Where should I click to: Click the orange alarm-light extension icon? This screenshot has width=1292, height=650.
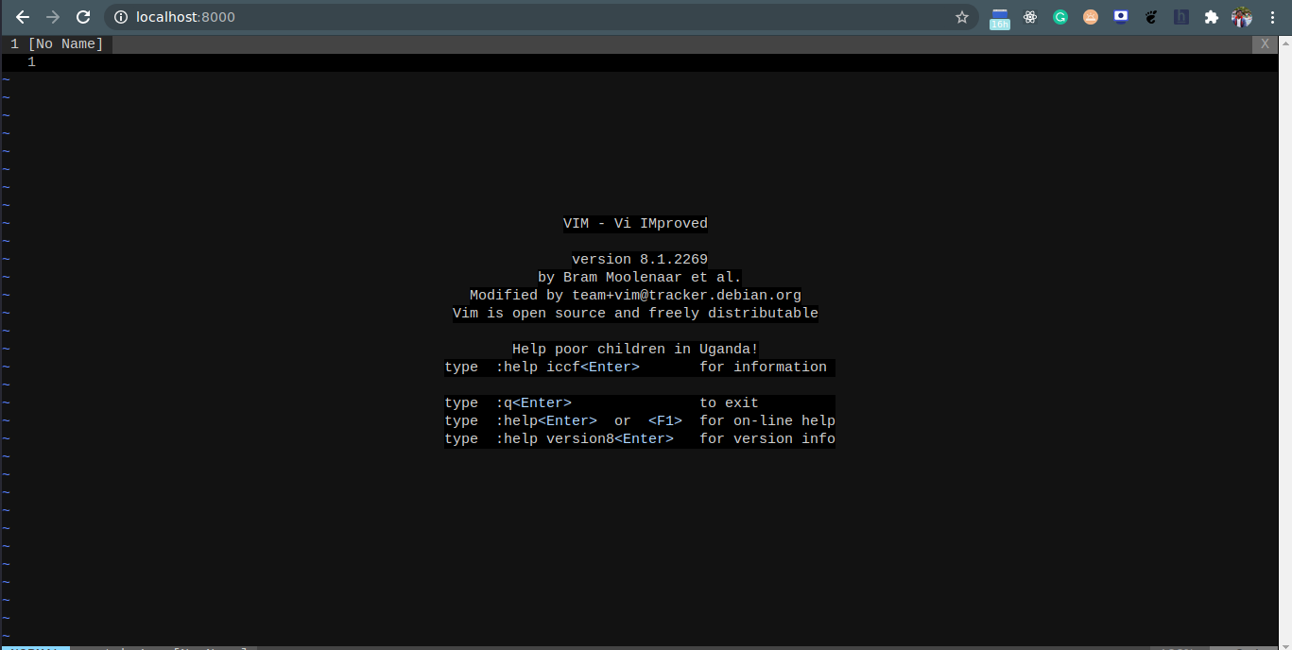coord(1091,17)
